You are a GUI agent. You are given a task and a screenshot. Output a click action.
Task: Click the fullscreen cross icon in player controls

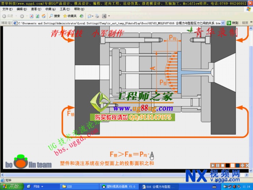tap(242, 165)
